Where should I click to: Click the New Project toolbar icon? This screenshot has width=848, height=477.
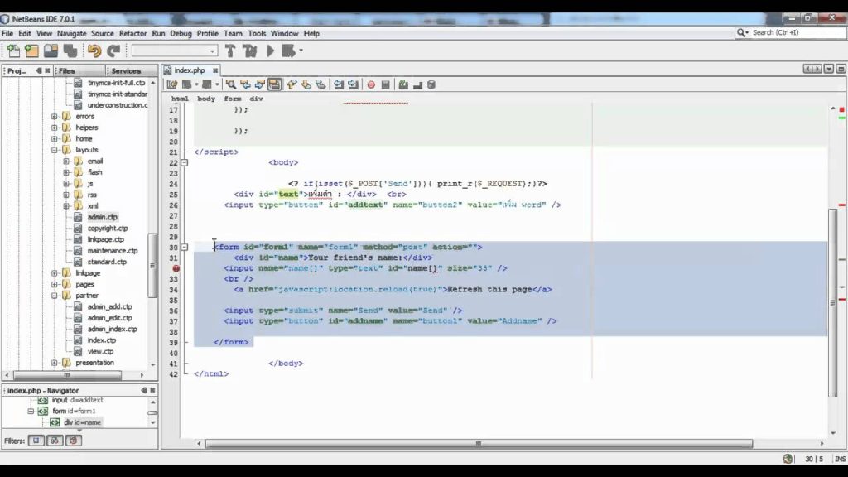[32, 51]
